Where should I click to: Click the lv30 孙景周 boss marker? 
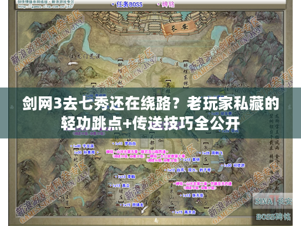[86, 152]
